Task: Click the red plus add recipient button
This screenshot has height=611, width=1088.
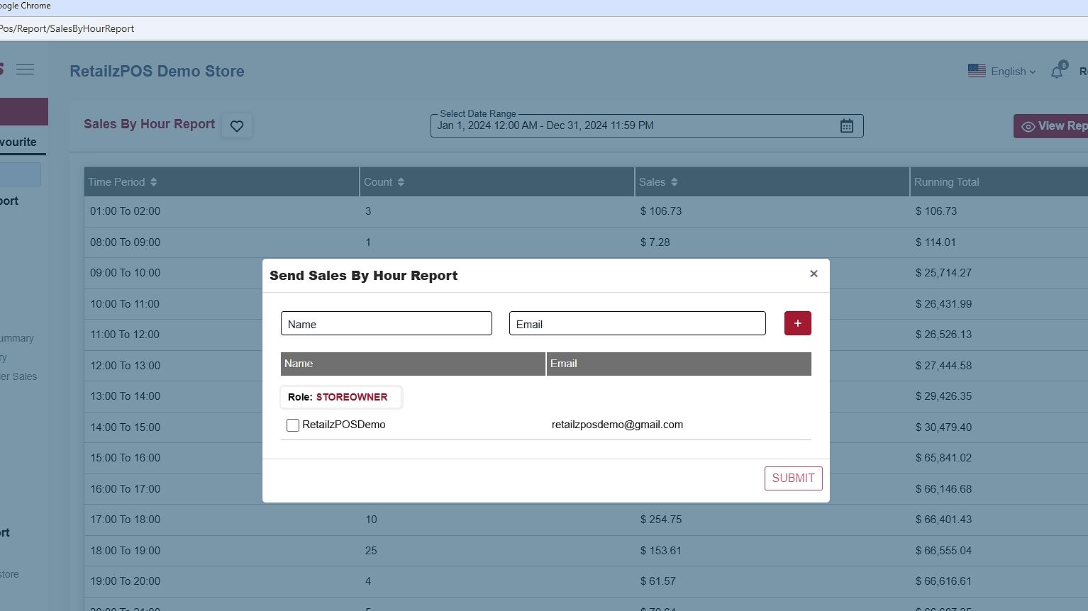Action: (797, 323)
